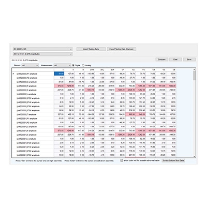The image size is (207, 207).
Task: Click the table scrollbar down arrow
Action: (194, 156)
